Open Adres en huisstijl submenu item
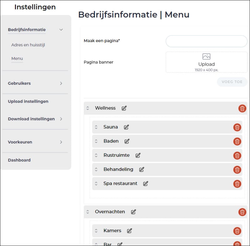The height and width of the screenshot is (246, 250). click(28, 45)
